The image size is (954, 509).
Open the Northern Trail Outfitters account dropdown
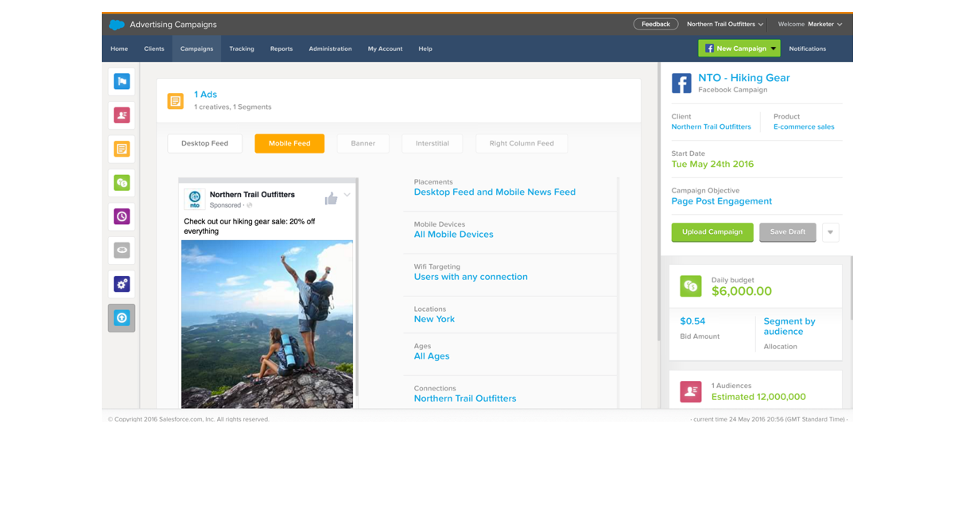click(725, 25)
